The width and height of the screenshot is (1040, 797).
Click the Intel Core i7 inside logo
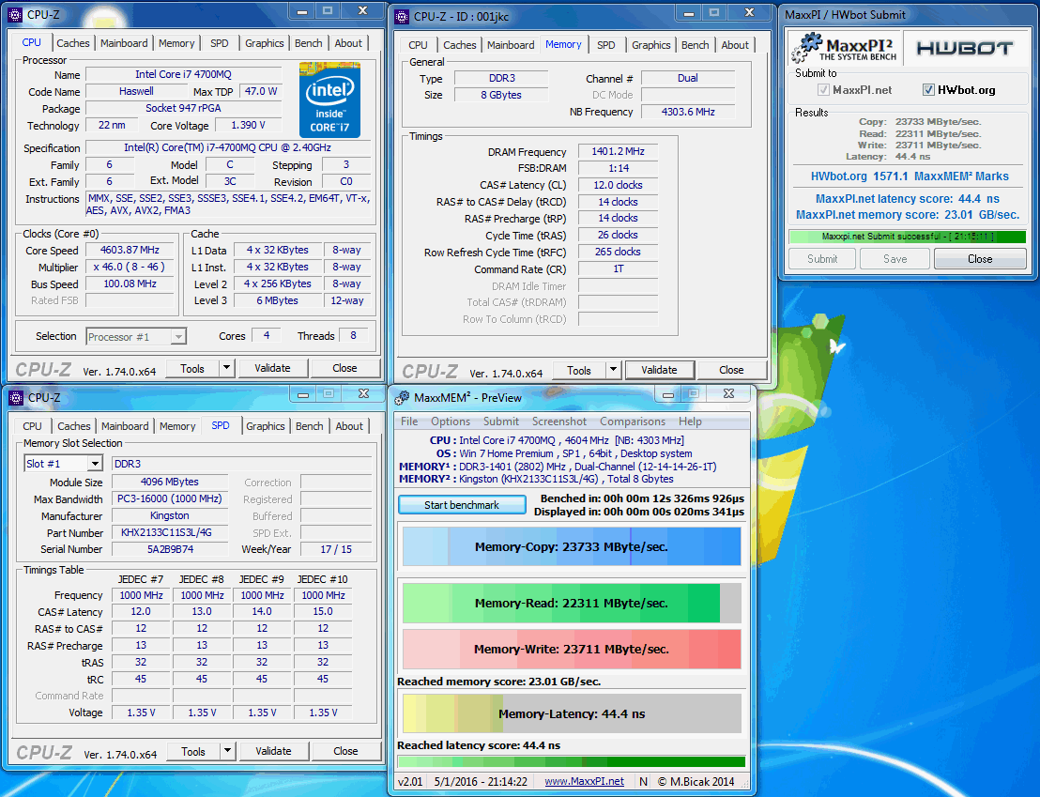[329, 100]
